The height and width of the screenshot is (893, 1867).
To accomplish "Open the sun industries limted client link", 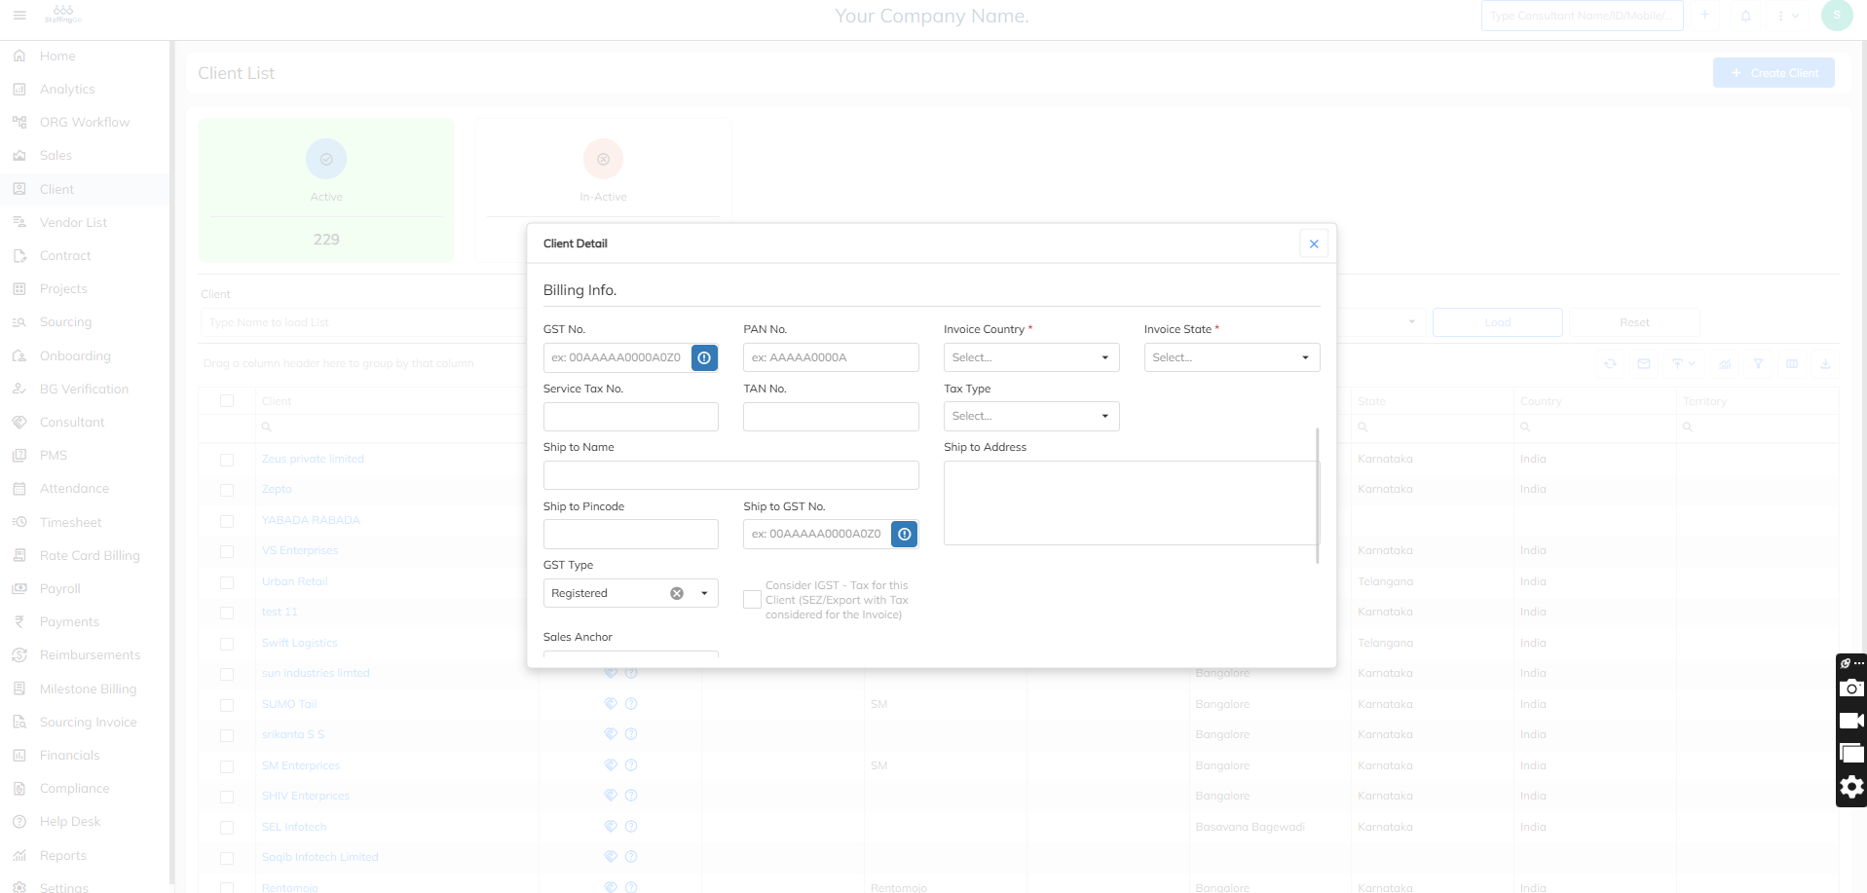I will coord(316,673).
